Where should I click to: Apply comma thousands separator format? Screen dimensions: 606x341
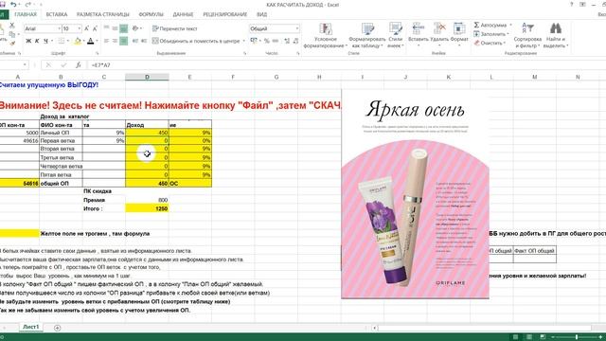[276, 41]
